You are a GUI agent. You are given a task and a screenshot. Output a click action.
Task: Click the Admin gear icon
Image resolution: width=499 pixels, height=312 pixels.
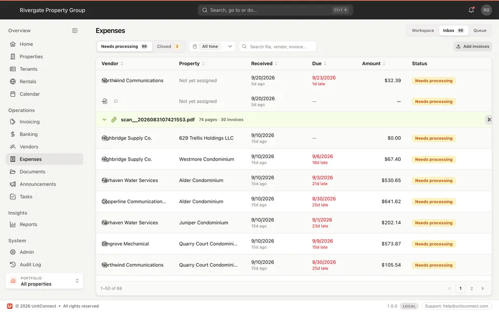pyautogui.click(x=12, y=252)
